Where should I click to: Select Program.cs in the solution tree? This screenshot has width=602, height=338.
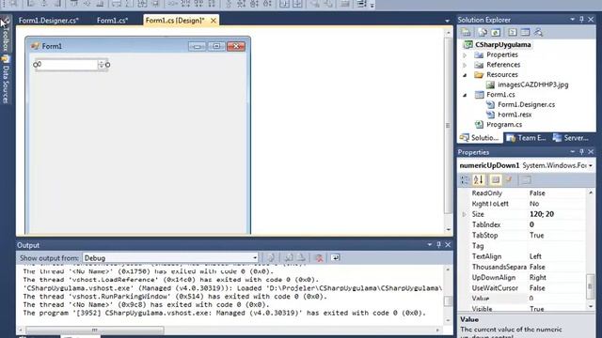click(504, 125)
